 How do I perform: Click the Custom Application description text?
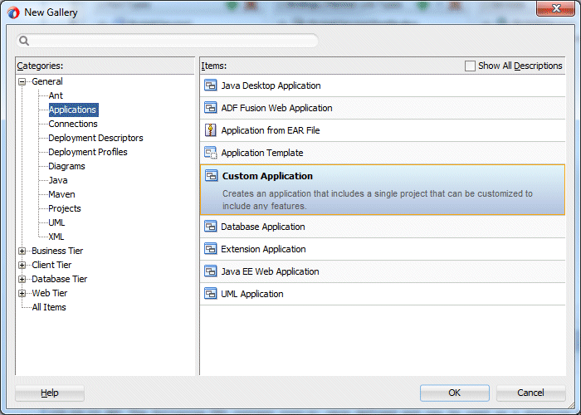point(377,200)
